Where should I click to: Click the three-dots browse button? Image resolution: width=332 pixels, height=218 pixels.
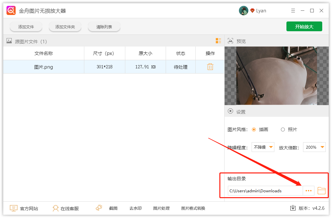[x=309, y=191]
